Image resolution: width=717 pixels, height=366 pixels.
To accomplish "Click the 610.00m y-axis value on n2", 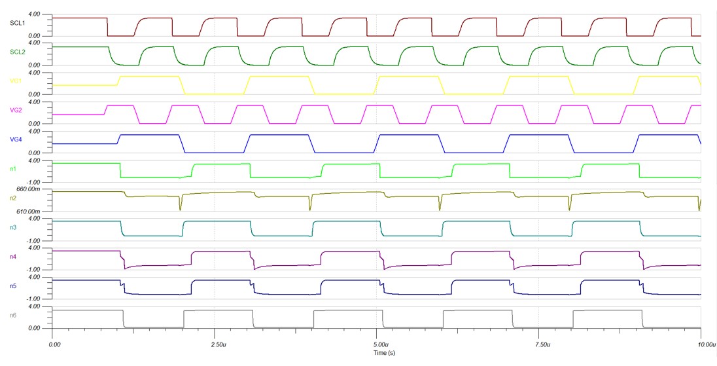I will click(38, 212).
